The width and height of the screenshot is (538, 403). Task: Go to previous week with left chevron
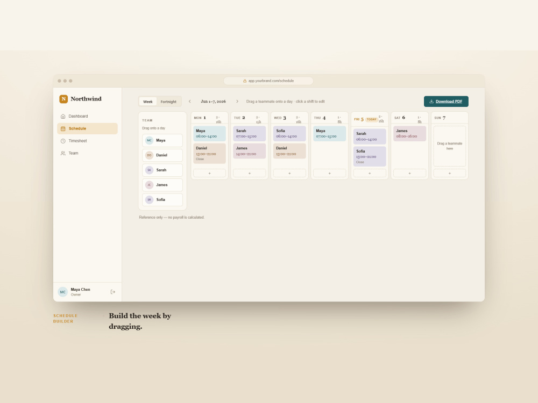pos(190,102)
